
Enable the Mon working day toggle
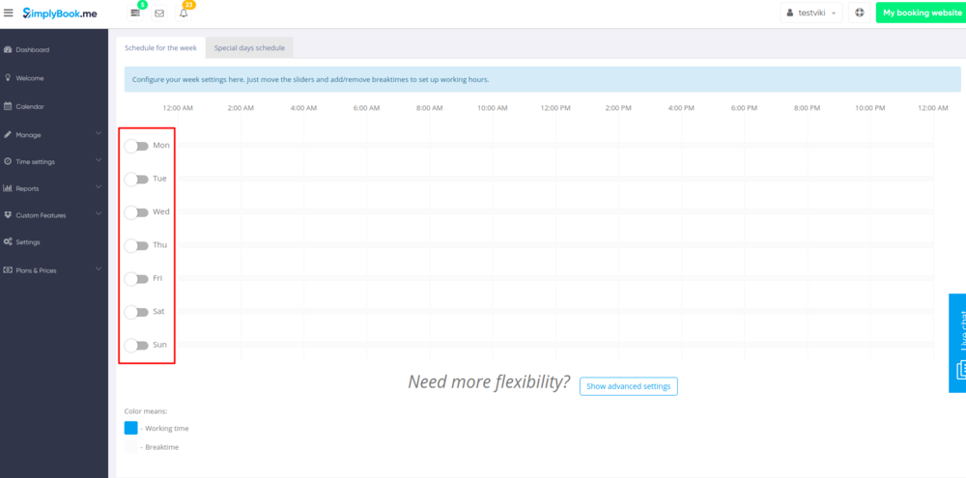tap(136, 146)
